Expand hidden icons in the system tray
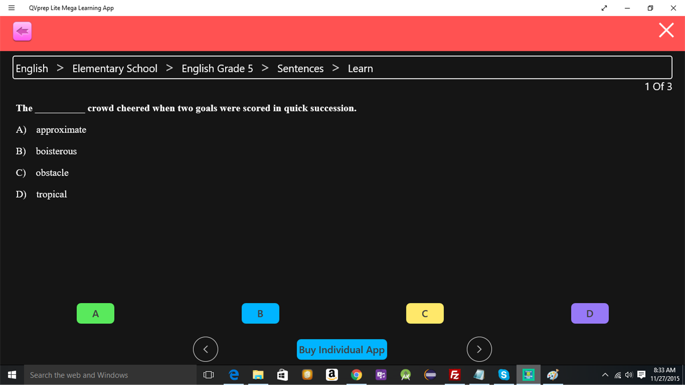This screenshot has width=685, height=385. (x=605, y=375)
